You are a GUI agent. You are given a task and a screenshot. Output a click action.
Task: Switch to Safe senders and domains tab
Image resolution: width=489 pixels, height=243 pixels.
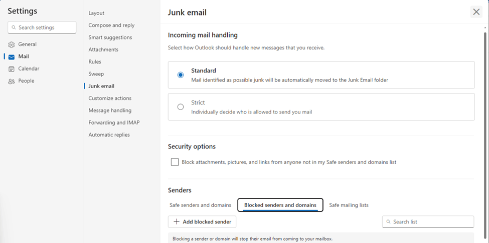coord(201,205)
